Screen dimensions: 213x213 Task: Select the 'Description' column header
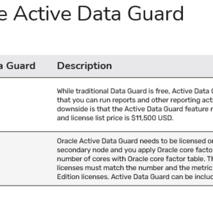tap(84, 66)
